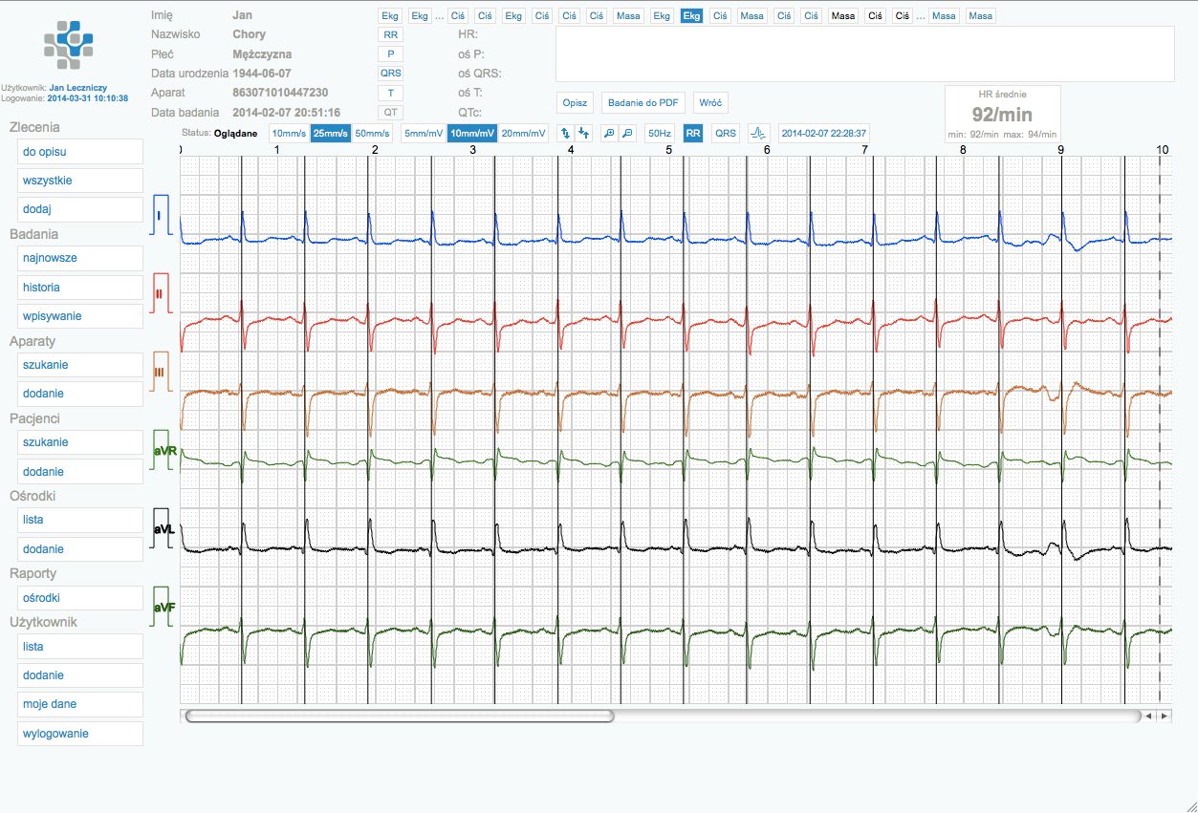The height and width of the screenshot is (813, 1198).
Task: Click device number 863071010447230
Action: tap(281, 93)
